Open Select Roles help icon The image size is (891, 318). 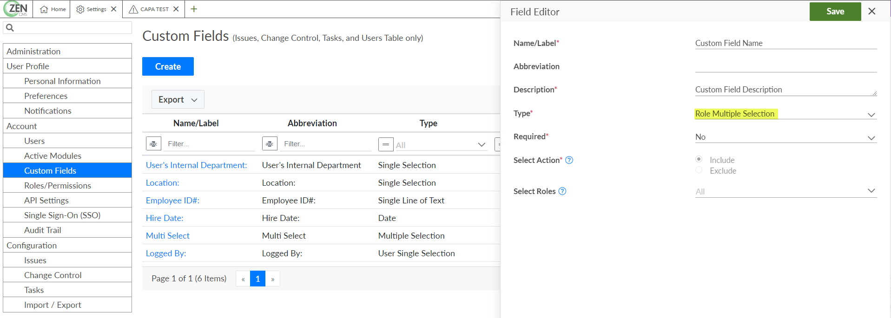(x=562, y=191)
